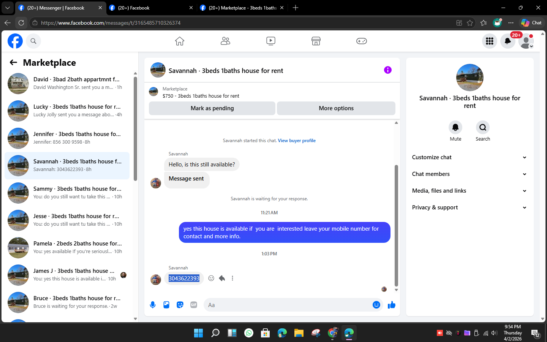
Task: Open WhatsApp from taskbar
Action: (x=249, y=333)
